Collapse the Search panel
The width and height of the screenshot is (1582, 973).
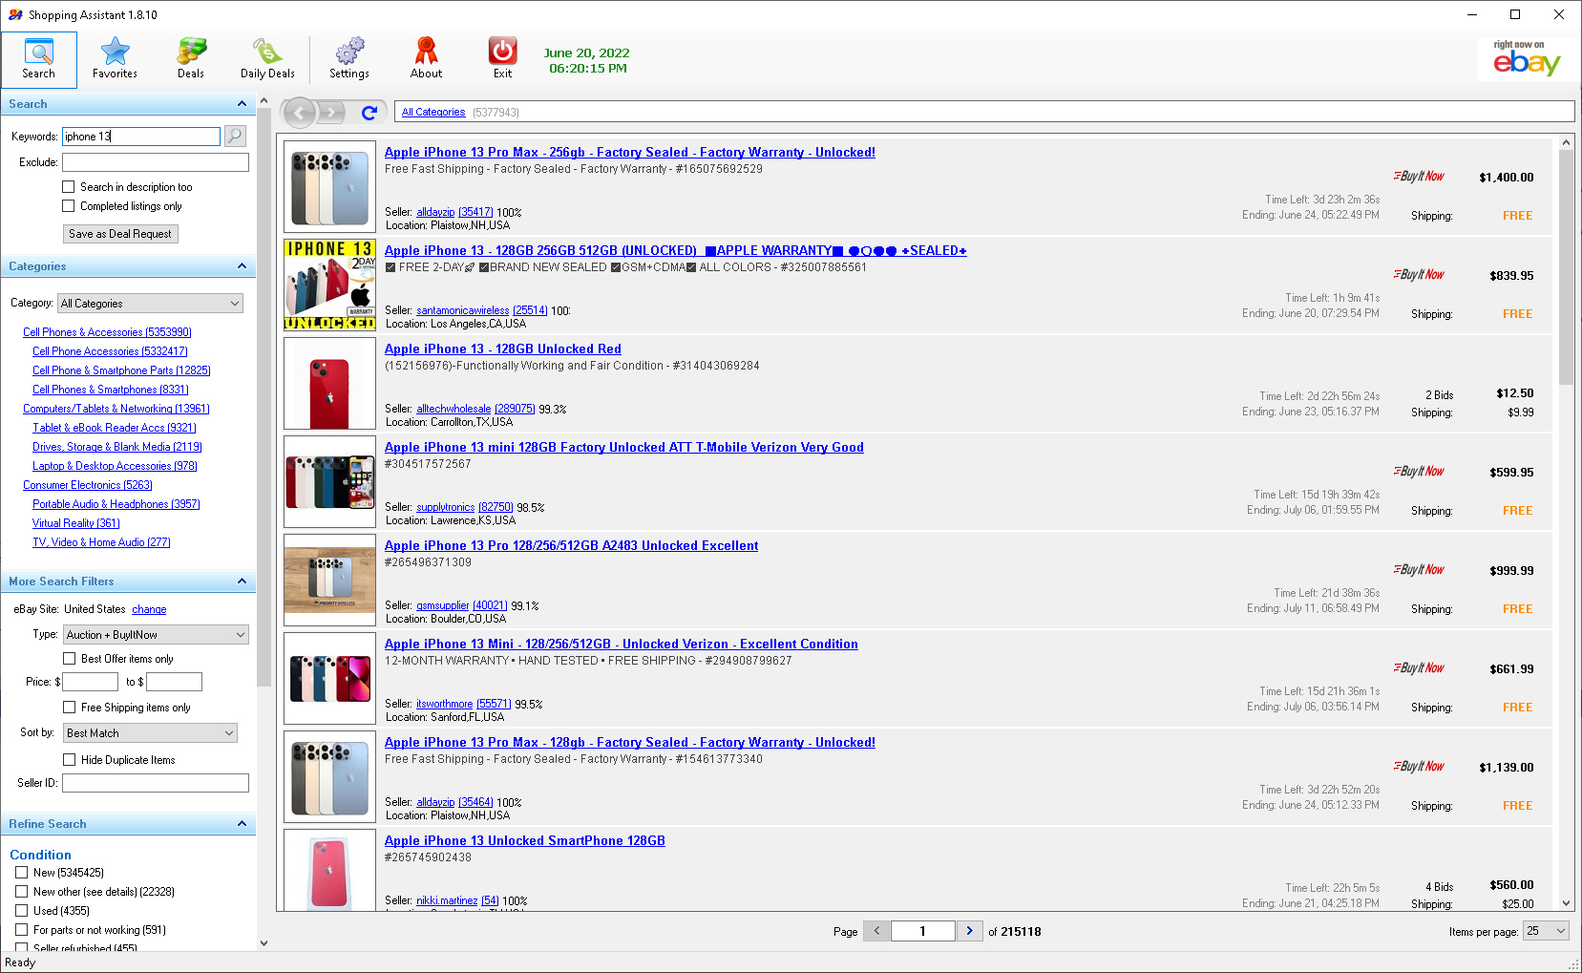[242, 104]
